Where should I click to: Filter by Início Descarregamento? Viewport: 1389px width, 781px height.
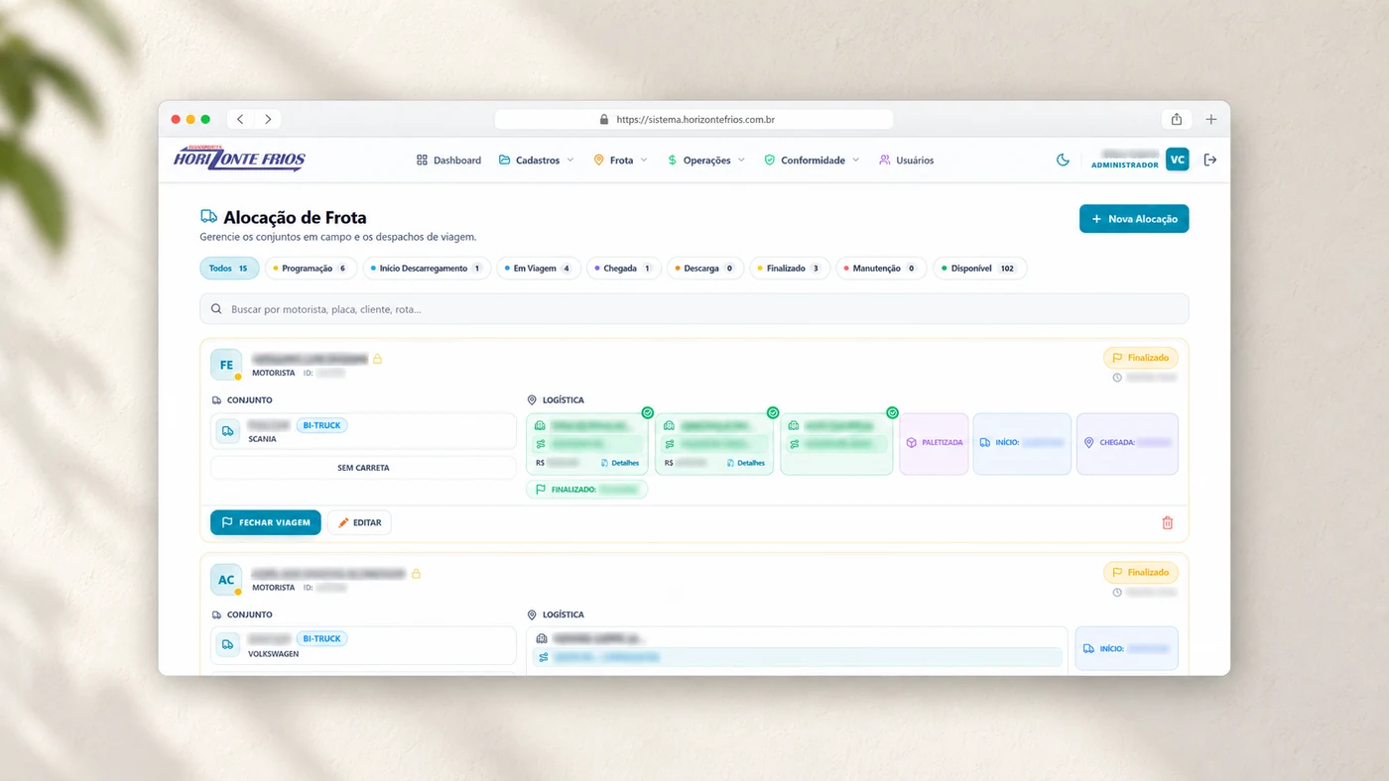point(427,269)
